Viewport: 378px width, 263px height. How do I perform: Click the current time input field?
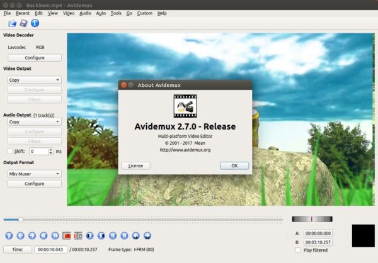click(x=52, y=250)
